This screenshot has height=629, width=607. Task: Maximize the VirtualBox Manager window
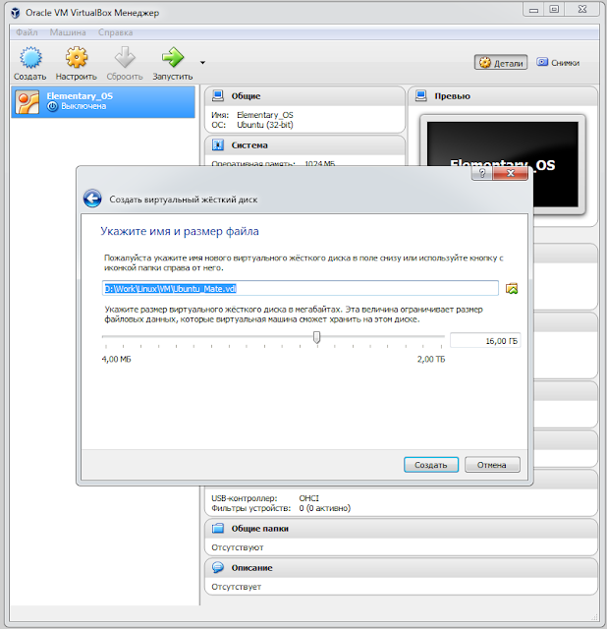554,10
